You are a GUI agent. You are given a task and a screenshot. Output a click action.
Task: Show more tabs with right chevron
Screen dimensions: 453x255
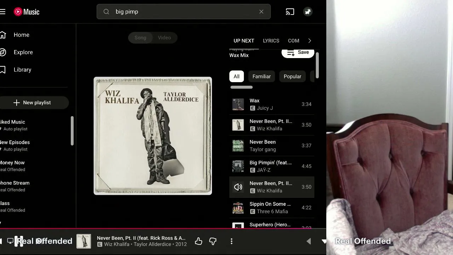(x=310, y=41)
